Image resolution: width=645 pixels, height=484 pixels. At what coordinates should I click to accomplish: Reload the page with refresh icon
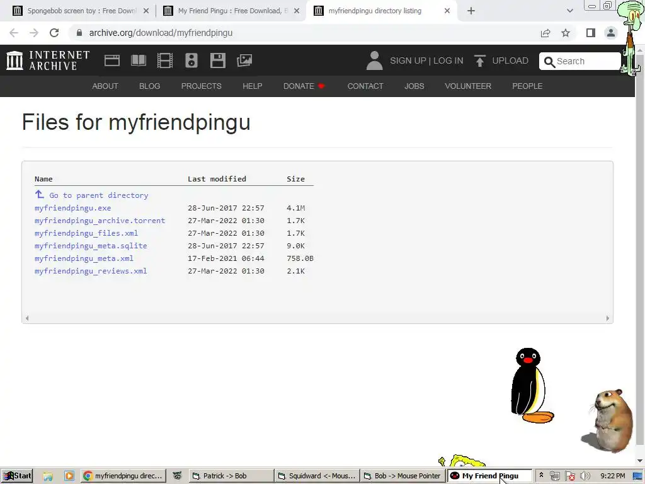[54, 33]
